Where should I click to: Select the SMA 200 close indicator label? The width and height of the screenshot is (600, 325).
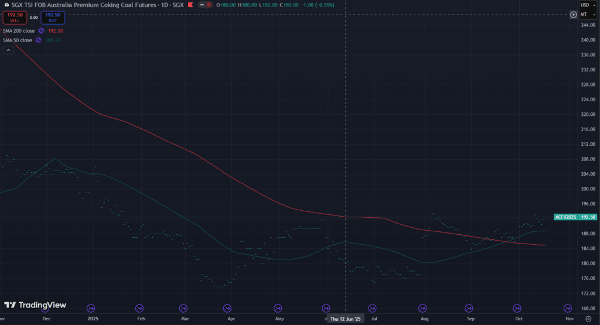point(19,30)
